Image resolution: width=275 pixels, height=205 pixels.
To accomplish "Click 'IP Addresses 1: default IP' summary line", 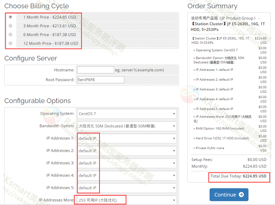I will tap(213, 70).
